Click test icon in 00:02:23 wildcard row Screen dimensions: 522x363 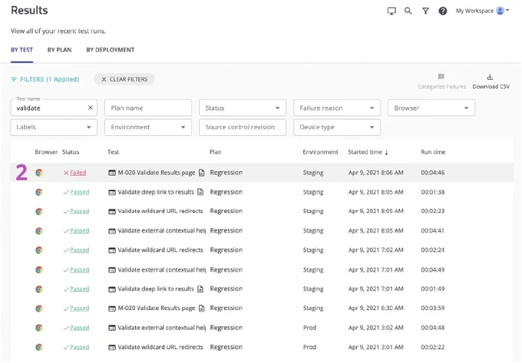click(112, 212)
